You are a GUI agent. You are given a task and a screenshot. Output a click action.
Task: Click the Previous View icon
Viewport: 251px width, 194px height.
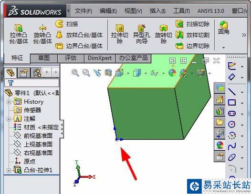point(97,73)
